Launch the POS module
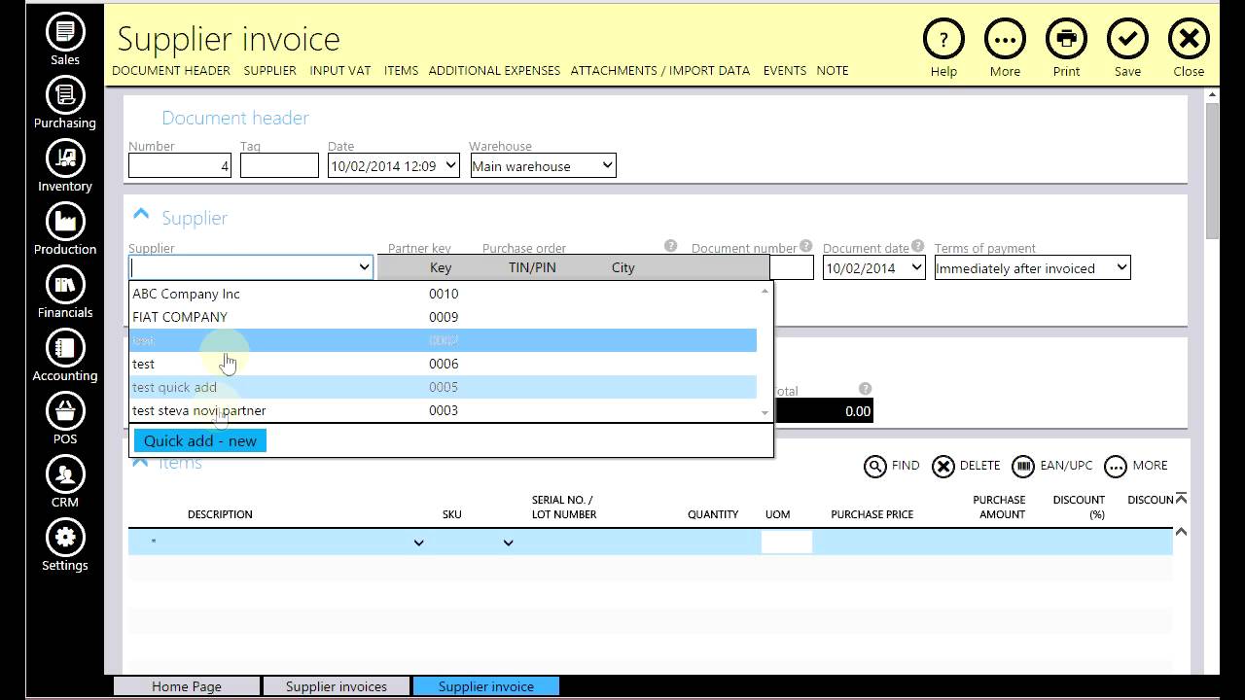1245x700 pixels. [65, 419]
